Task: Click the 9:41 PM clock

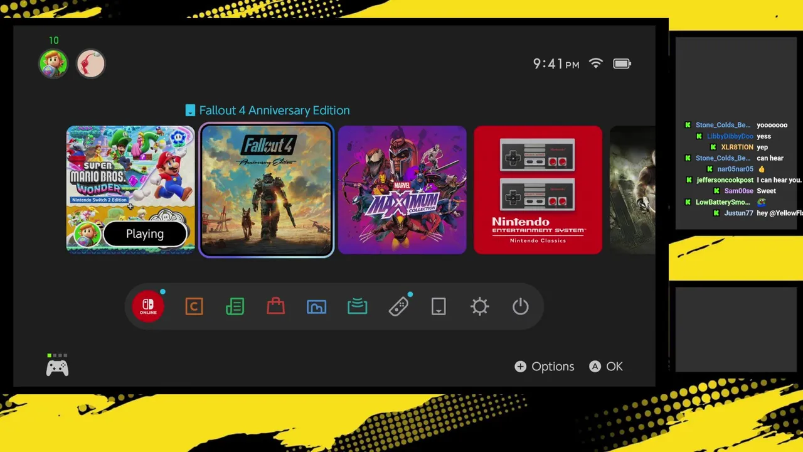Action: (x=556, y=63)
